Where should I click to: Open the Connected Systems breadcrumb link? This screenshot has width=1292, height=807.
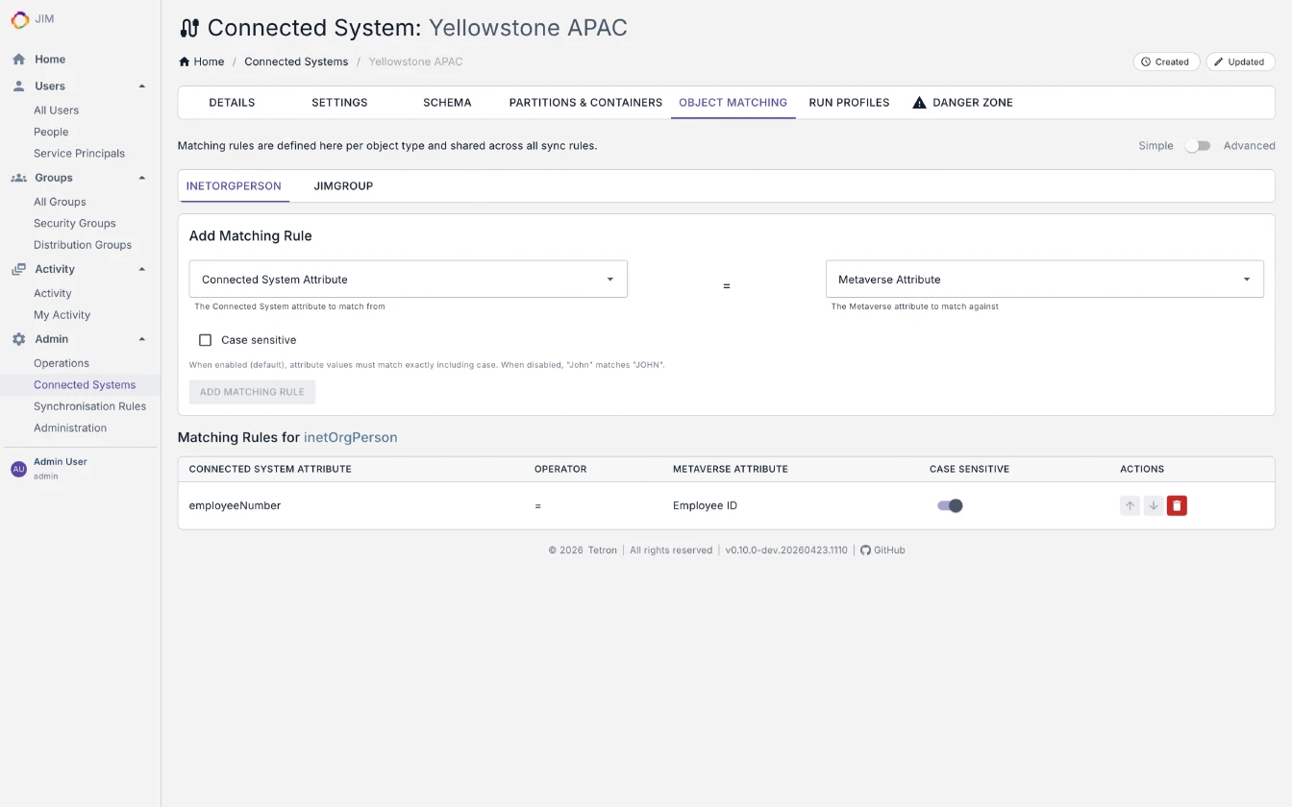pos(296,61)
